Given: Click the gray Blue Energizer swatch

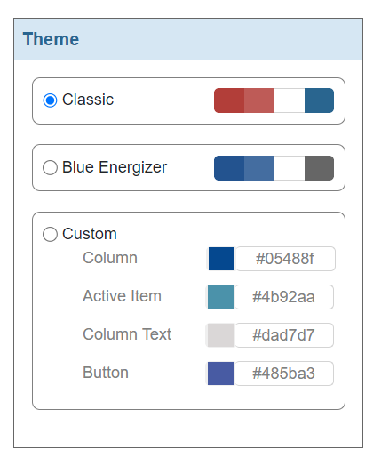Looking at the screenshot, I should [x=320, y=168].
